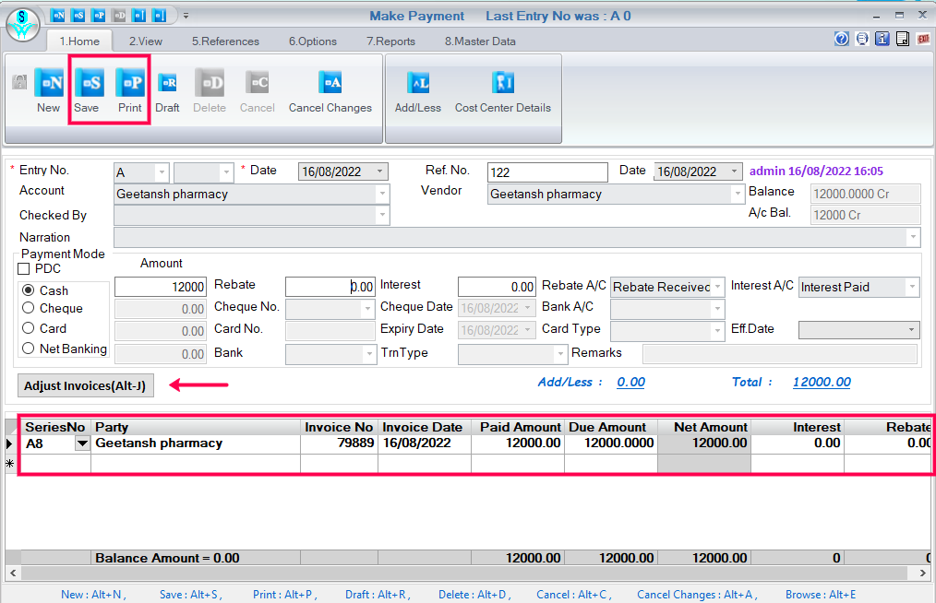Click the red EXIT icon

(923, 39)
